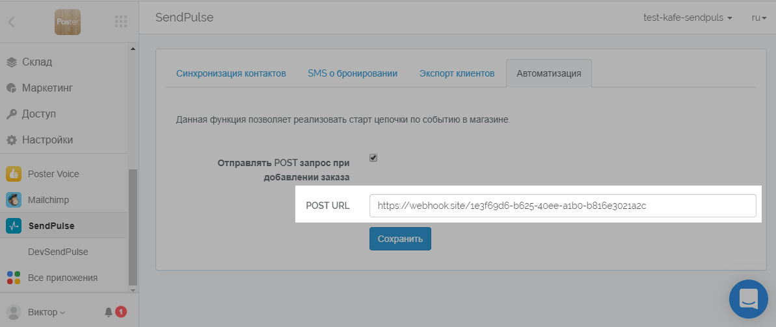Open the test-kafe-sendpuls account dropdown
This screenshot has width=776, height=327.
[688, 18]
